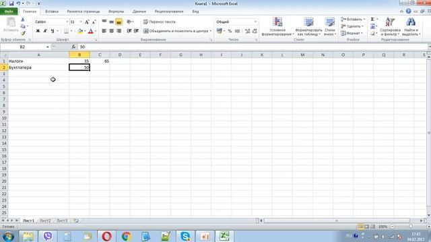431x242 pixels.
Task: Toggle Bold (Ж) formatting
Action: click(x=38, y=31)
